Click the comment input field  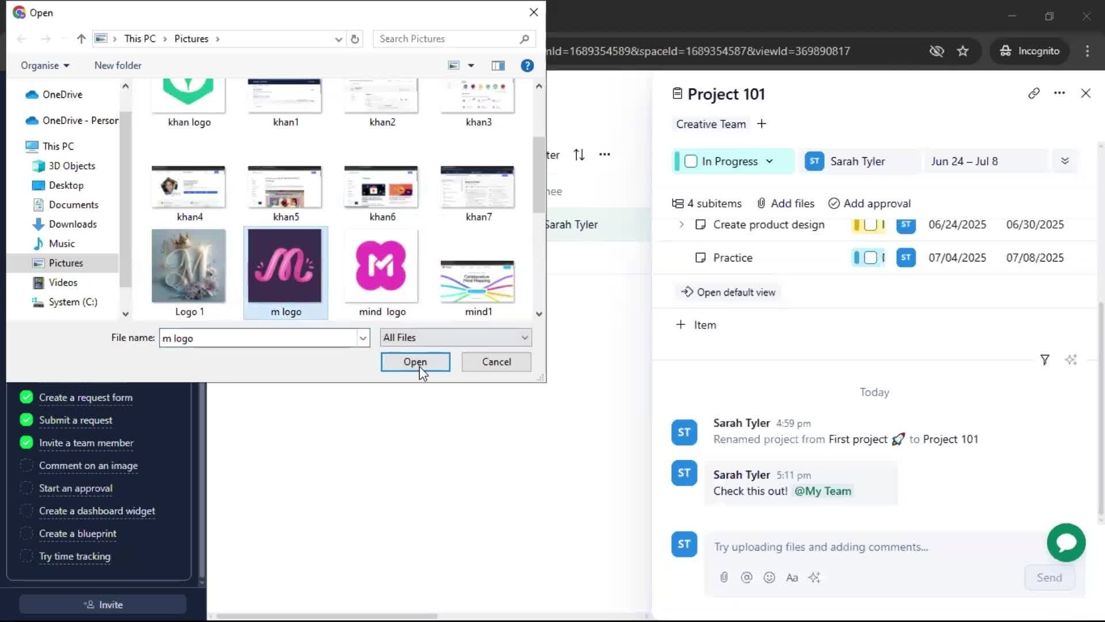(875, 547)
